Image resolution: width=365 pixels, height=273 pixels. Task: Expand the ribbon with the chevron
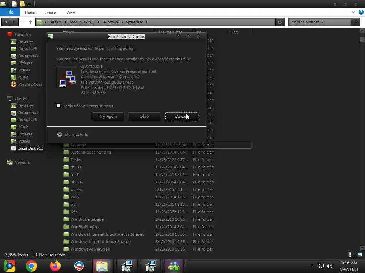click(353, 12)
